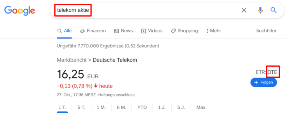The height and width of the screenshot is (113, 286).
Task: Switch to the Videos tab
Action: [x=152, y=31]
